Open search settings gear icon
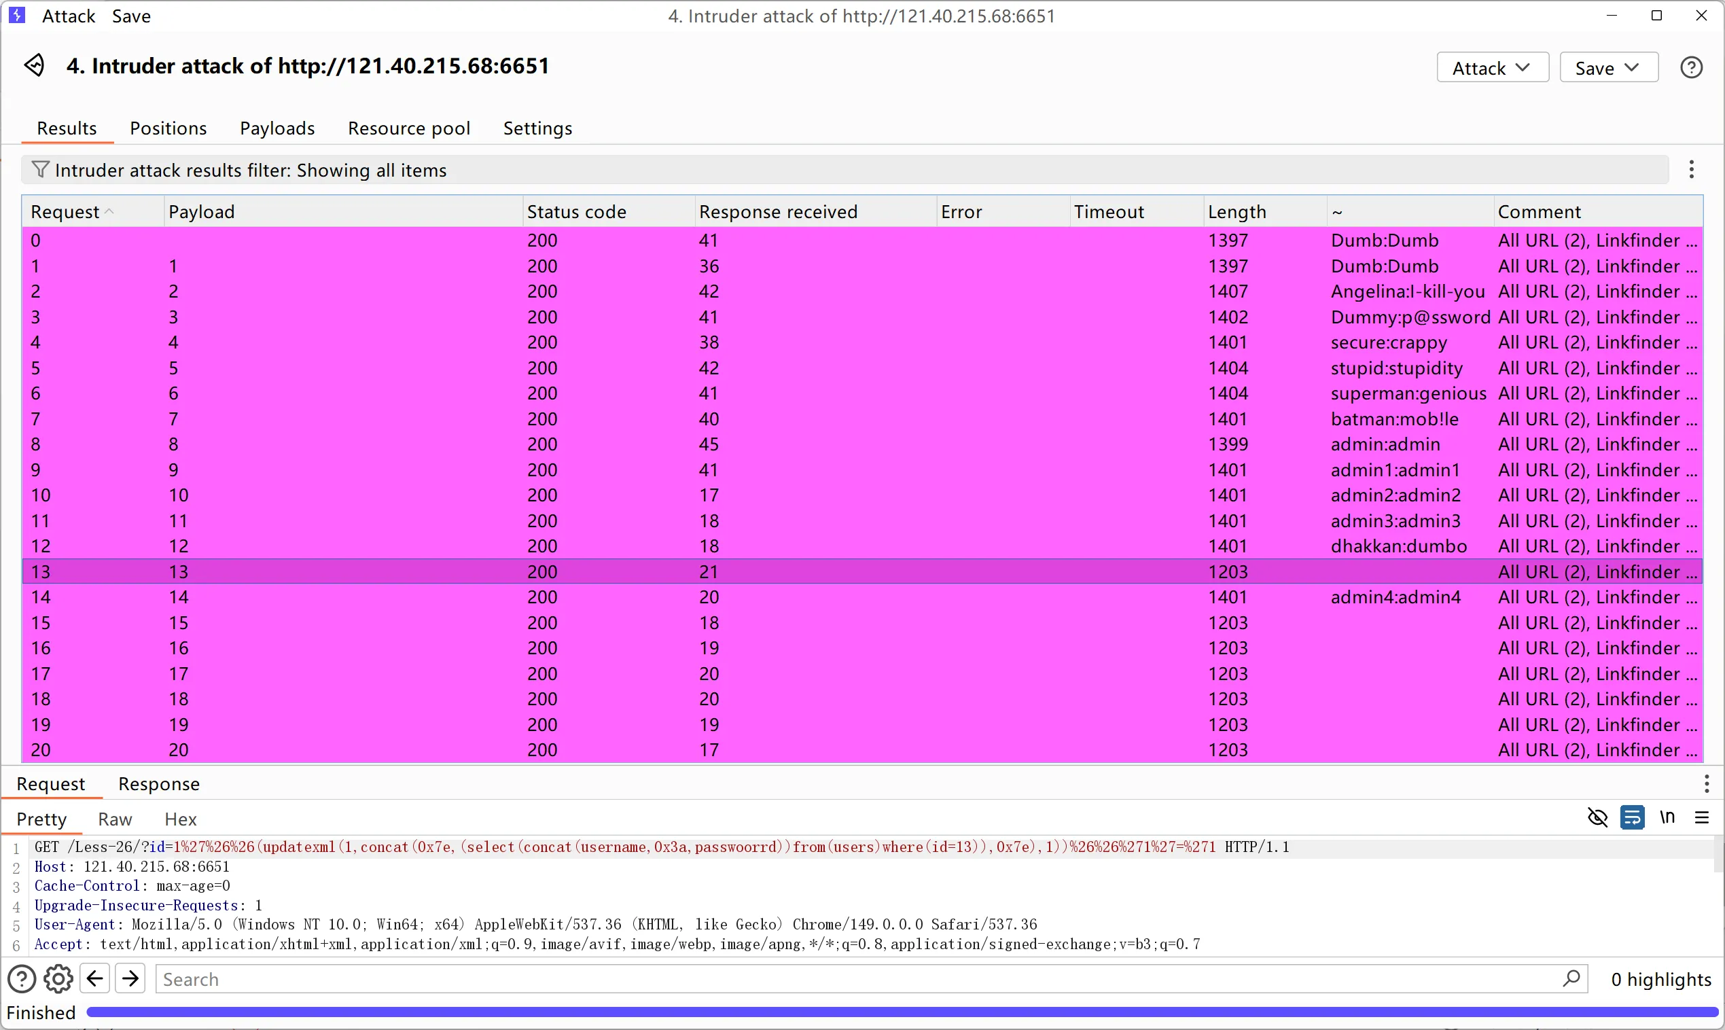This screenshot has width=1725, height=1030. (x=58, y=979)
